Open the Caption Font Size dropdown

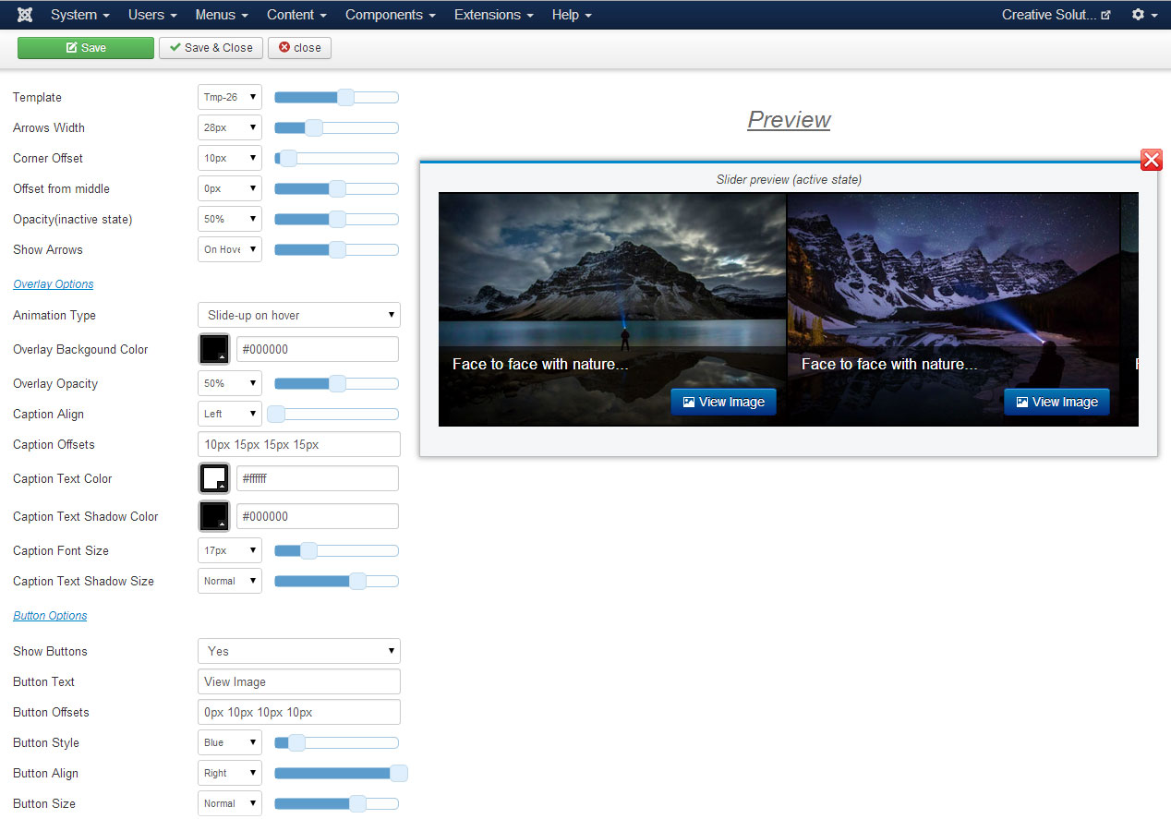click(230, 550)
